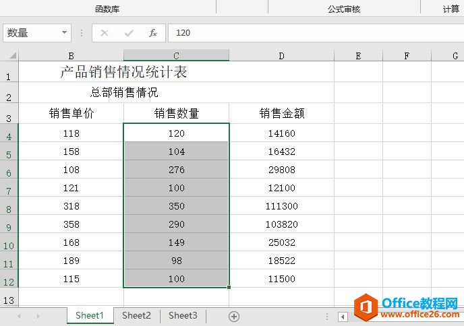Add a new sheet with plus icon

(234, 317)
